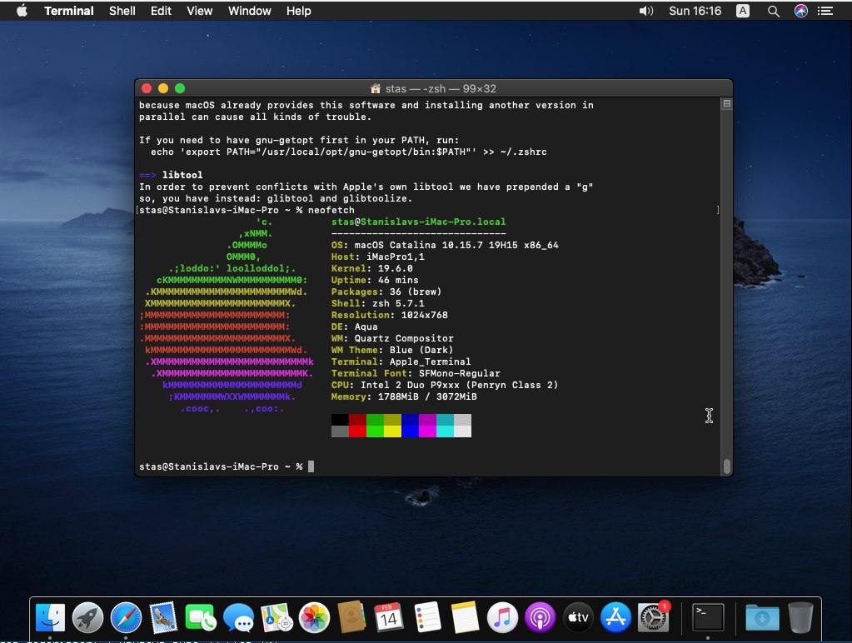Click the 'Shell: zsh 5.7.1' line
The height and width of the screenshot is (643, 852).
tap(378, 303)
